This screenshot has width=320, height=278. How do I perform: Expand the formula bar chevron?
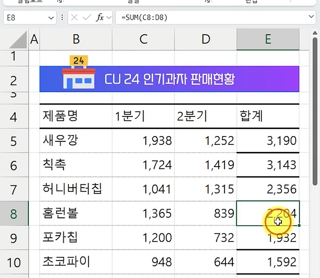tap(311, 16)
